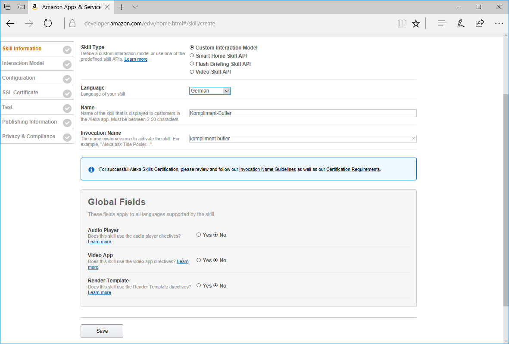Screen dimensions: 509x344
Task: Open the Hub lines icon
Action: coord(442,24)
